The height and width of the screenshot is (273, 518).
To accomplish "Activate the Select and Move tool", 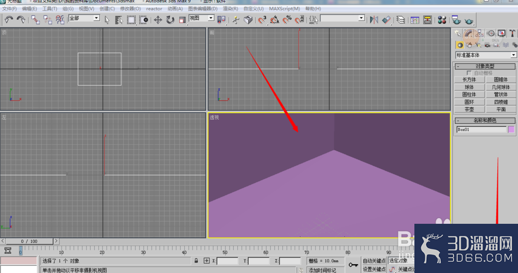I will pyautogui.click(x=158, y=20).
